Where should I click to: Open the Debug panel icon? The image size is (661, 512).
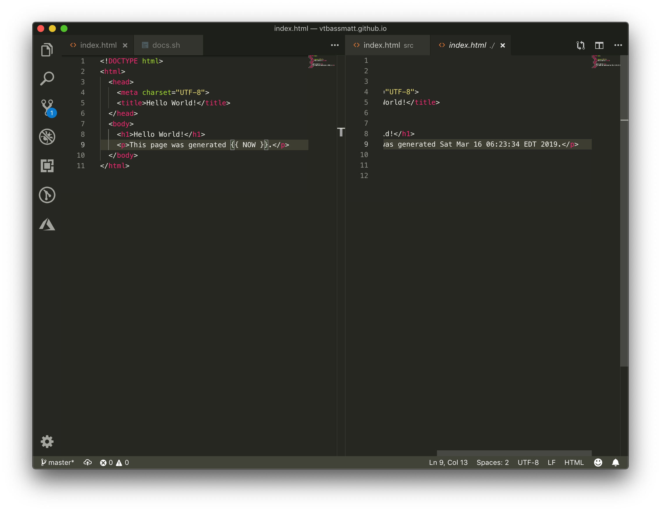point(47,137)
